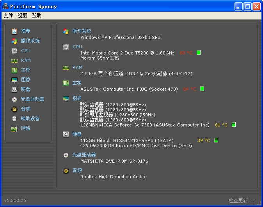263x207 pixels.
Task: Click the 图像 monitor icon in summary panel
Action: point(66,99)
